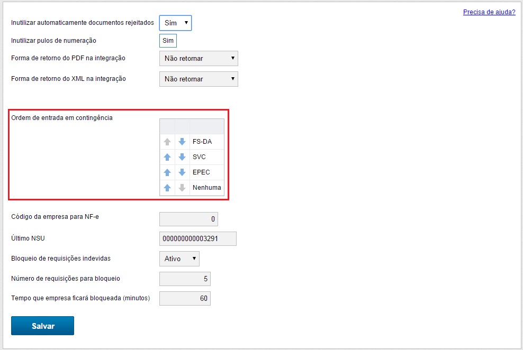Move Nenhuma up in contingency order
The width and height of the screenshot is (523, 350).
click(167, 188)
